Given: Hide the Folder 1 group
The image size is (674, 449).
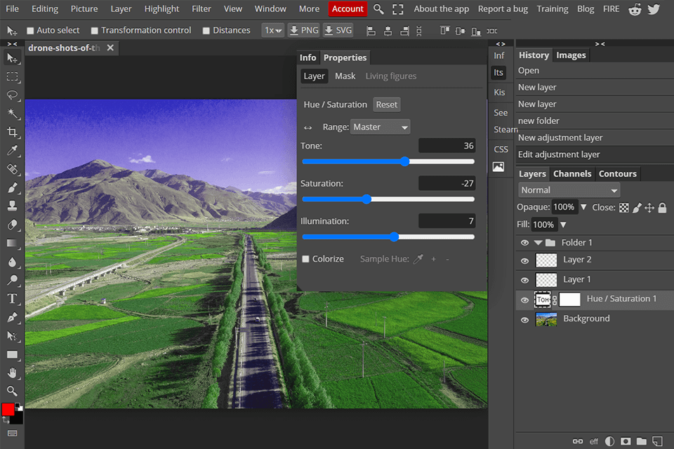Looking at the screenshot, I should 525,243.
